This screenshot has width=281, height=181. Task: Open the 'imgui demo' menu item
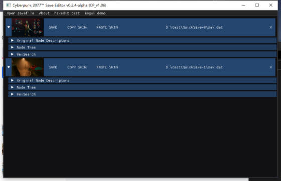95,13
